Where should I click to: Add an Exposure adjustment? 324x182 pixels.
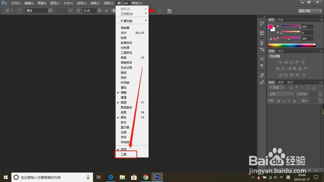pos(297,62)
